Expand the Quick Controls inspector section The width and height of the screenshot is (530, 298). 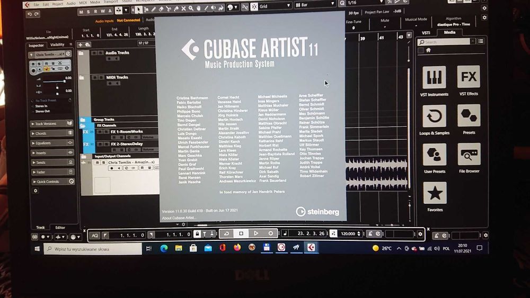pos(52,182)
